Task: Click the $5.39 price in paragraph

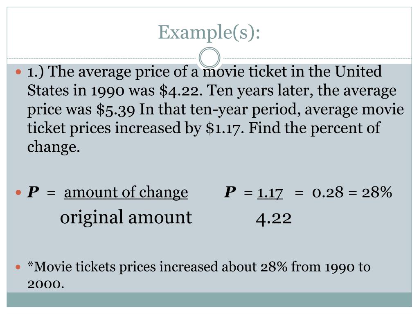Action: point(116,110)
